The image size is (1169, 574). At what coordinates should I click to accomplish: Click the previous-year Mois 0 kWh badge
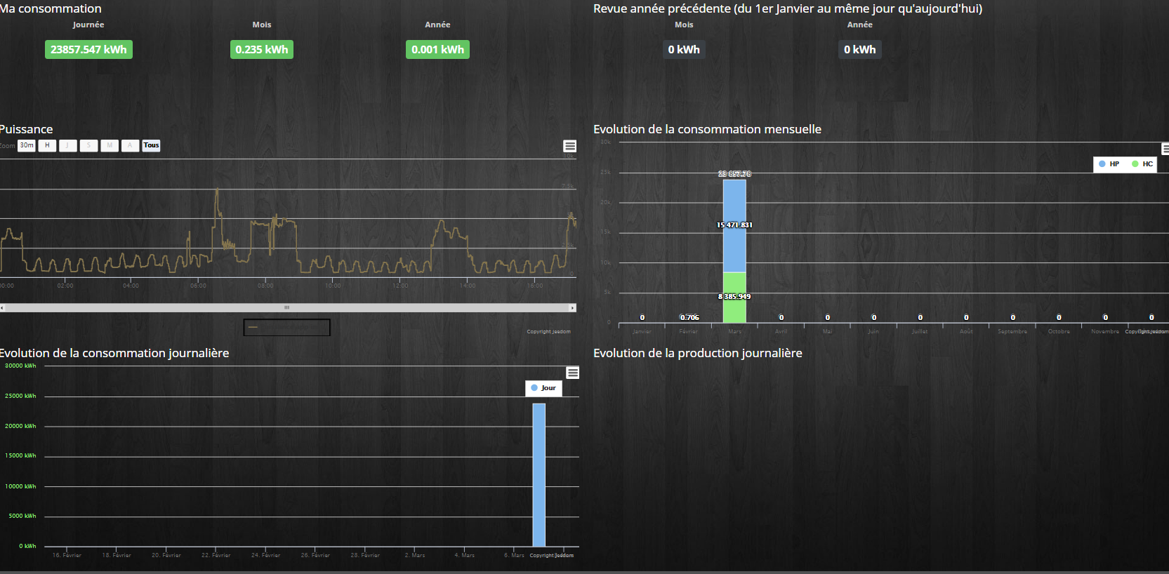[x=684, y=49]
